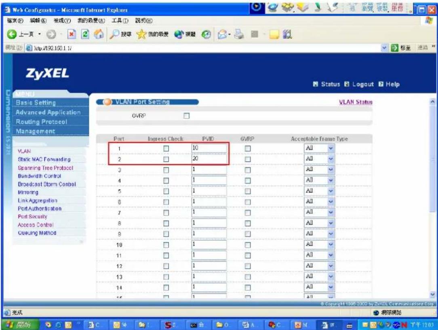Open the Advanced Application menu

48,113
